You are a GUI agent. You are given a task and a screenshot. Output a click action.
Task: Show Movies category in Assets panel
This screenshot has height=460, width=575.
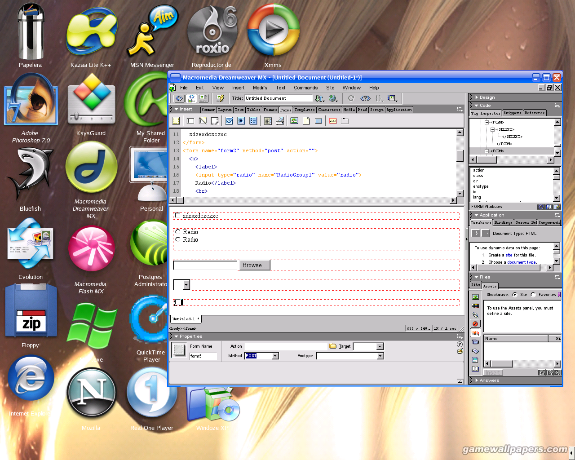click(x=475, y=341)
